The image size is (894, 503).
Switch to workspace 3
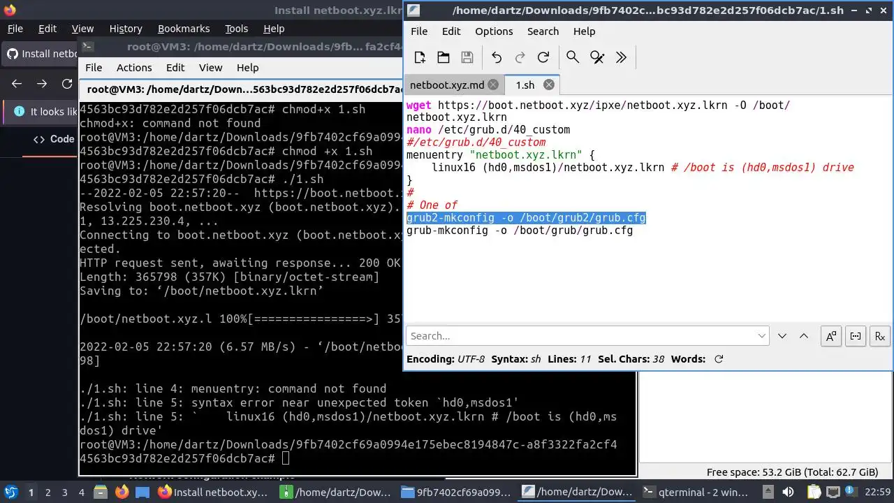point(64,493)
